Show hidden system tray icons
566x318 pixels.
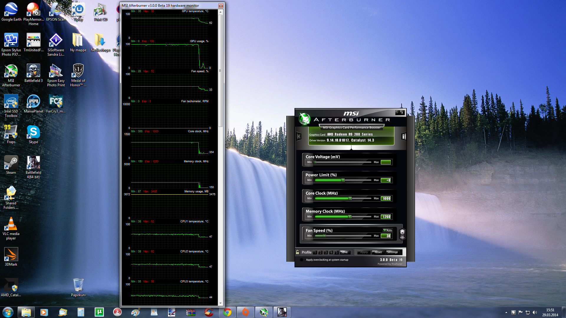506,312
